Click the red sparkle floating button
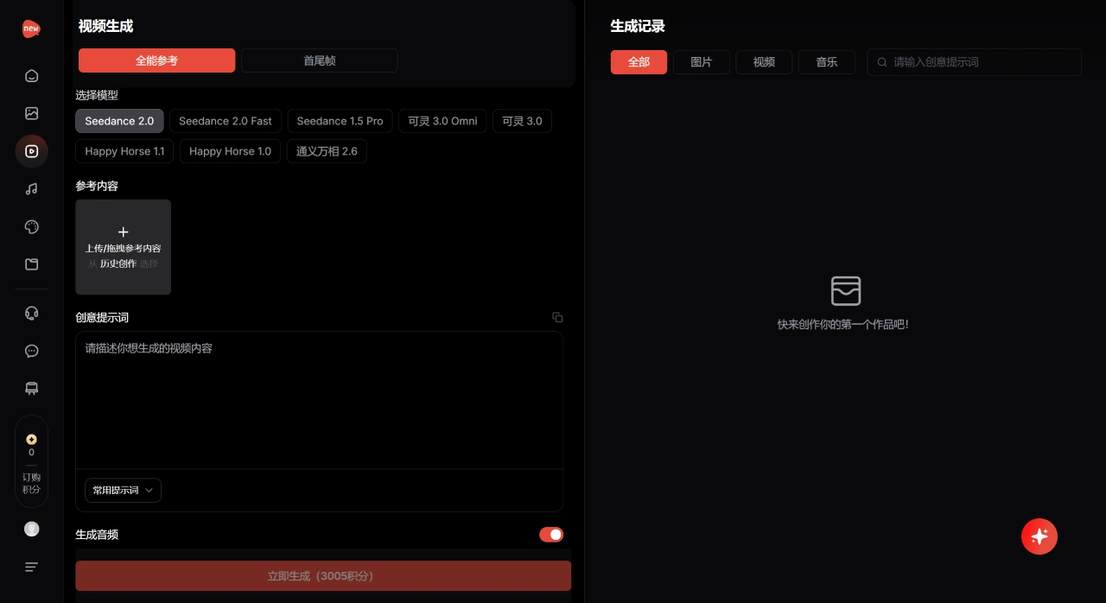Screen dimensions: 1106x603 (x=1039, y=536)
